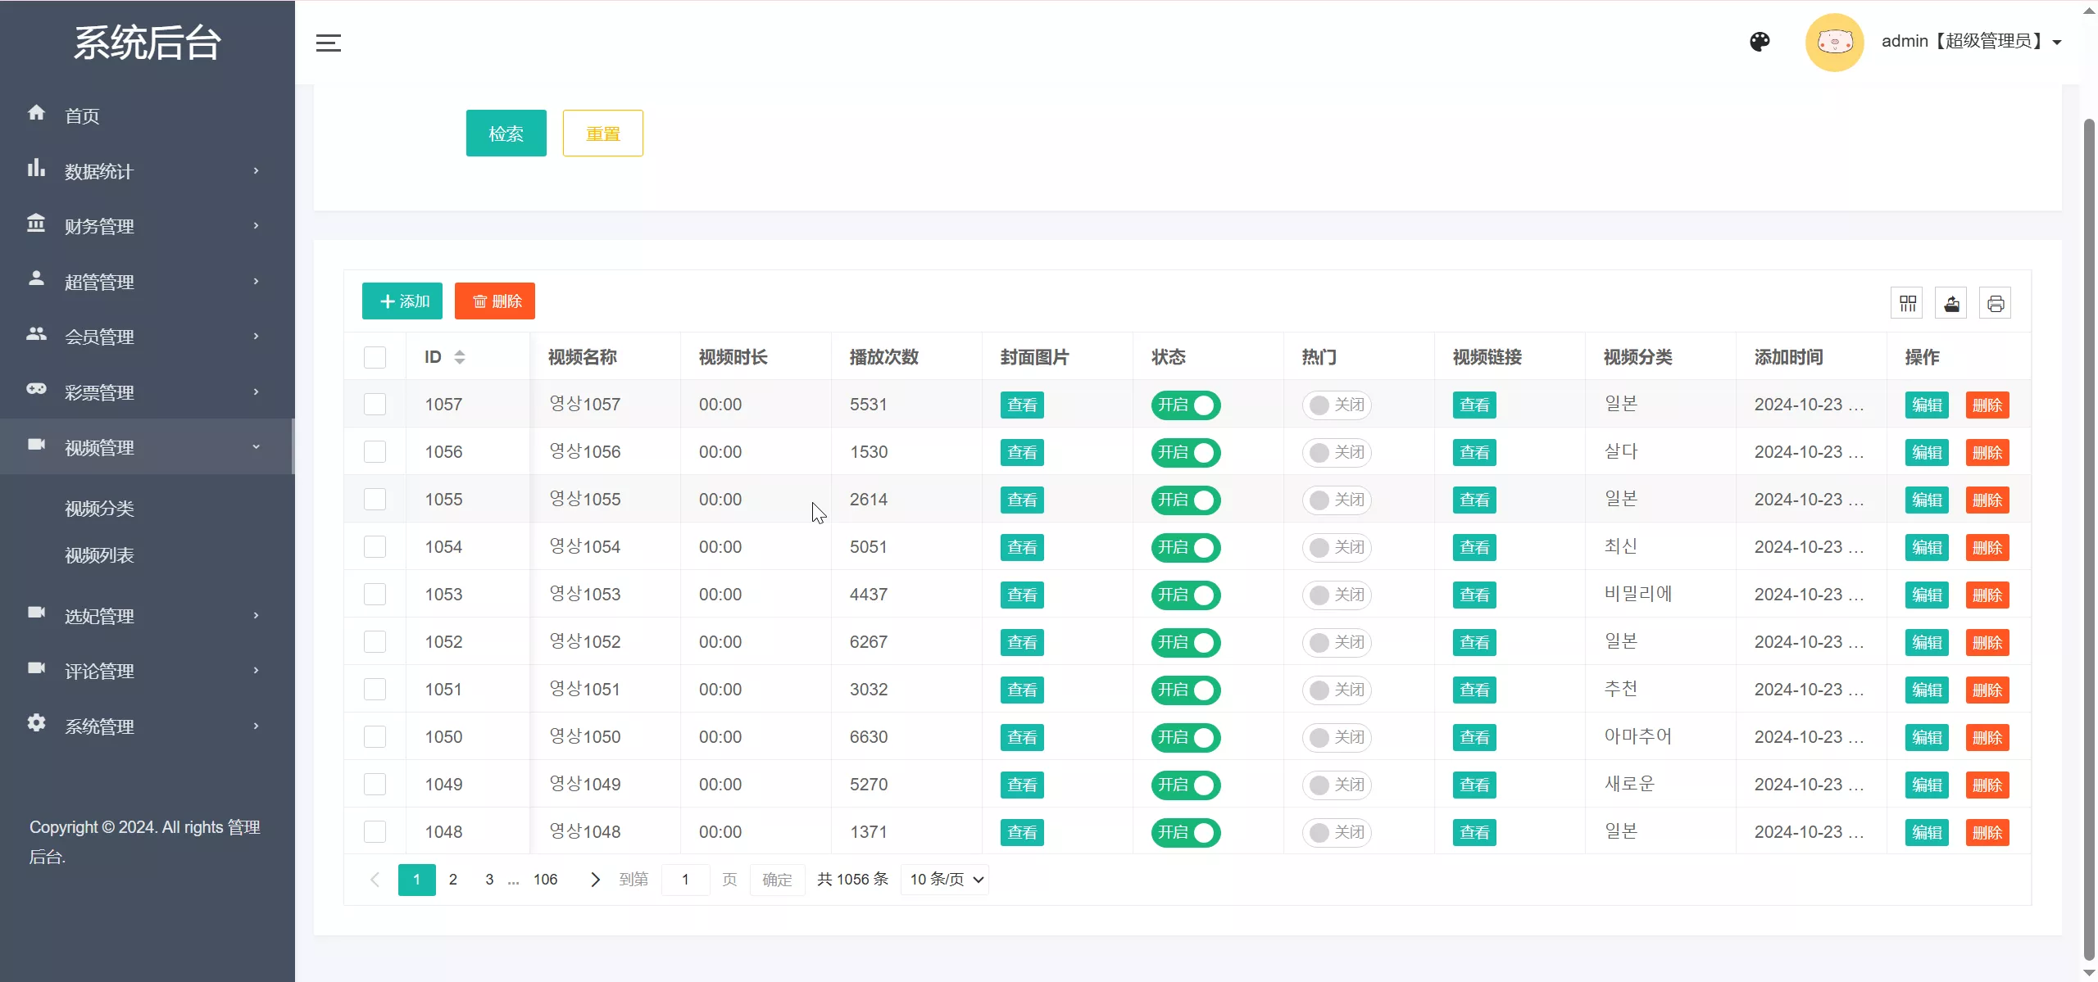The width and height of the screenshot is (2098, 982).
Task: Click the admin avatar image
Action: [x=1834, y=42]
